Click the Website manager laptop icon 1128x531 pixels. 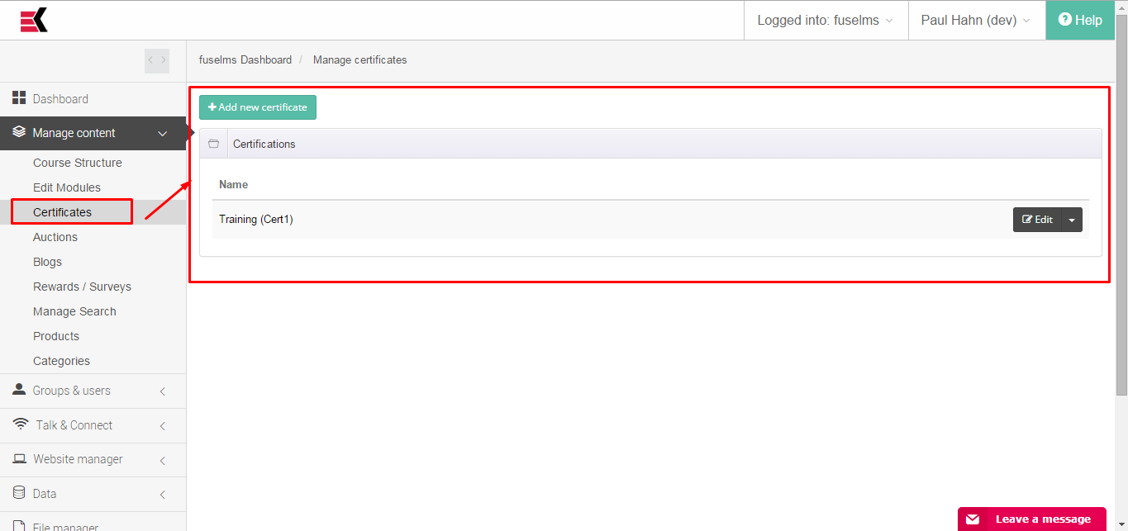tap(20, 458)
